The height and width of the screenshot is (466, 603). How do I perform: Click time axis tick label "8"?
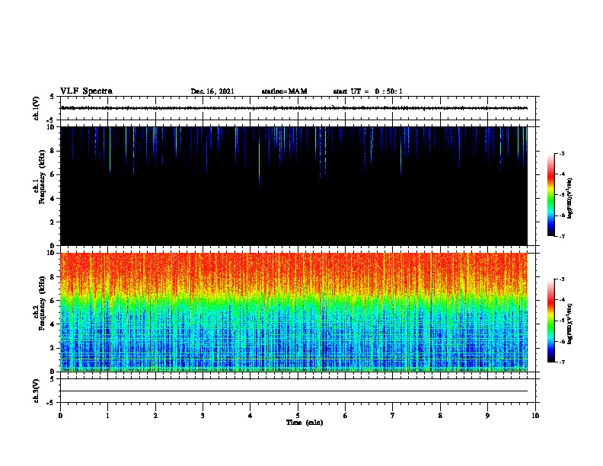[440, 416]
